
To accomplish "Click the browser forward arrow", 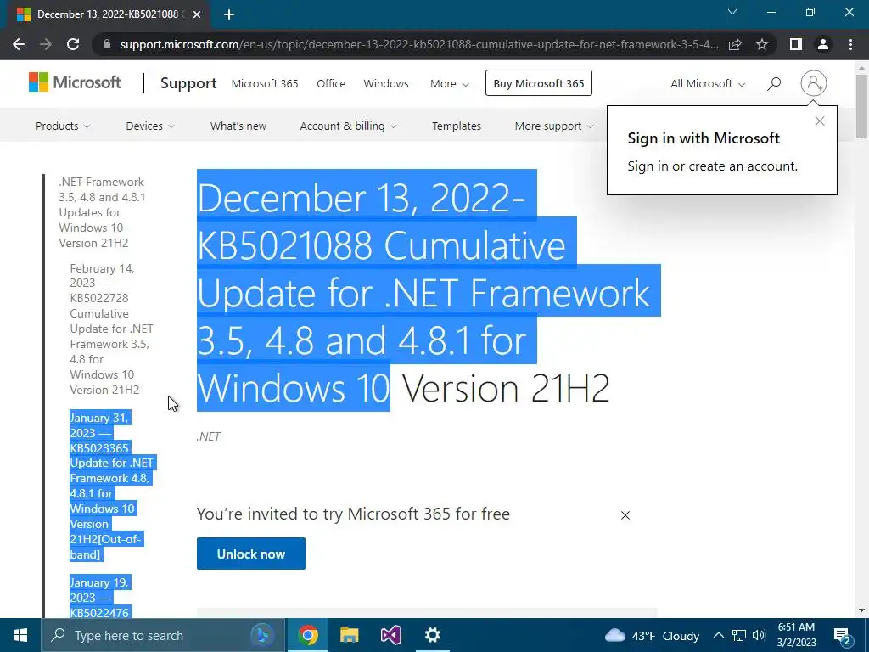I will 46,44.
